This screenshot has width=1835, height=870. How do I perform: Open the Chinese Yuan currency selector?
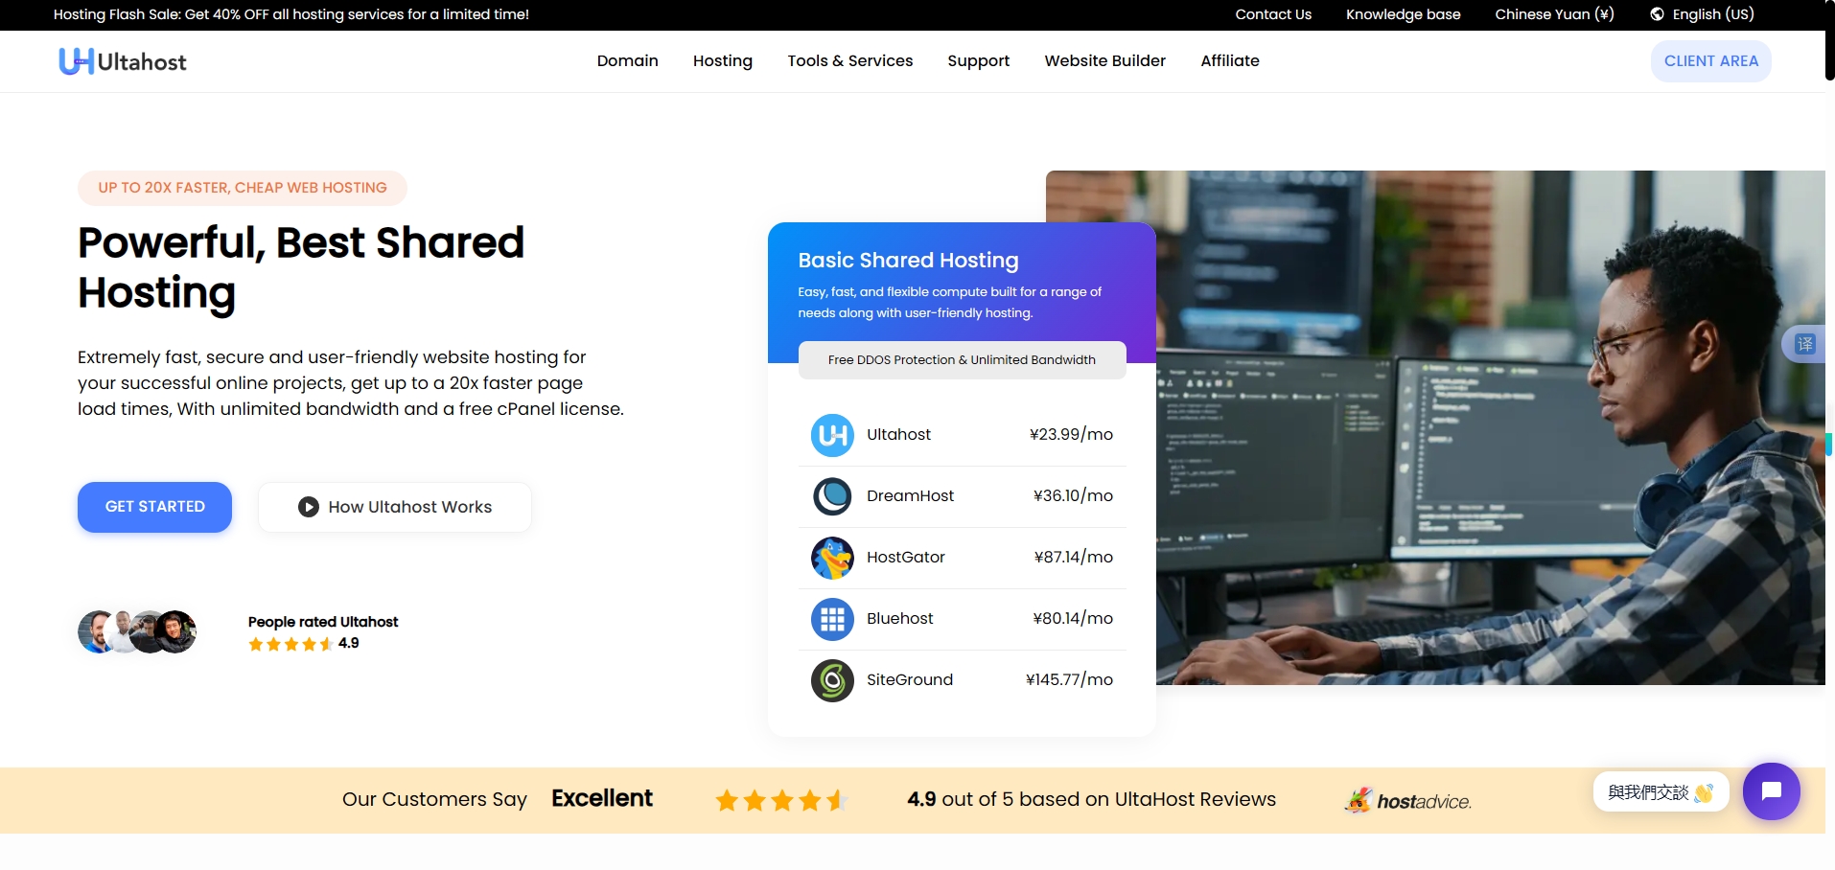point(1553,14)
